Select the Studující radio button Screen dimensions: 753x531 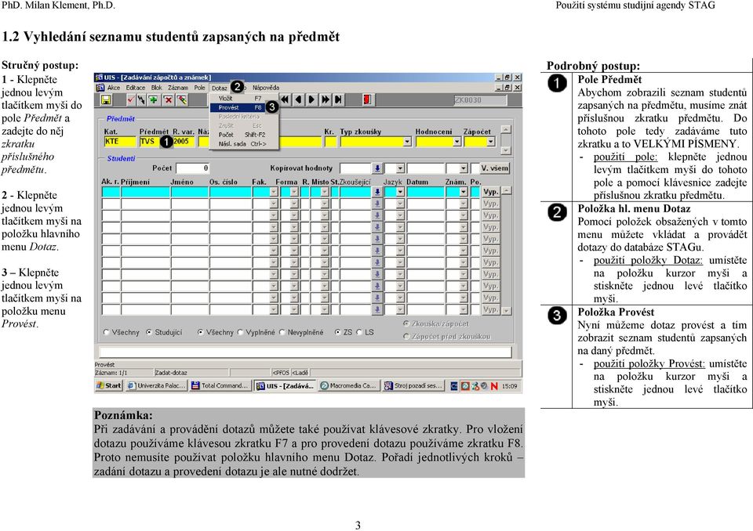click(149, 332)
